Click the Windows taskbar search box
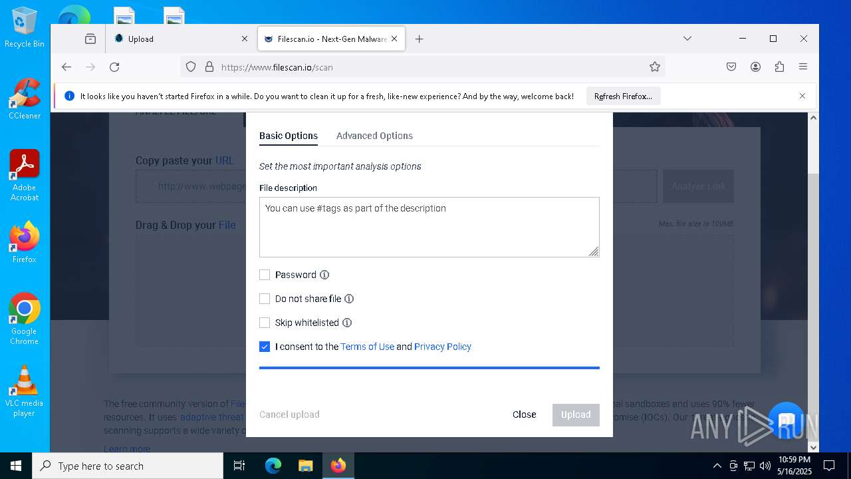The height and width of the screenshot is (479, 851). (x=128, y=466)
